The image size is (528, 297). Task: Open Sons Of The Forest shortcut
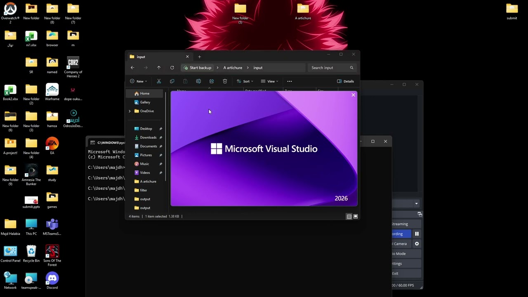click(x=52, y=256)
